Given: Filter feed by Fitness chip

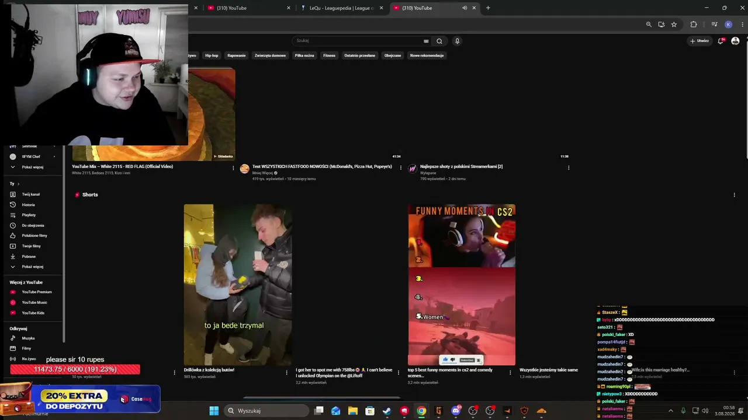Looking at the screenshot, I should [x=330, y=55].
